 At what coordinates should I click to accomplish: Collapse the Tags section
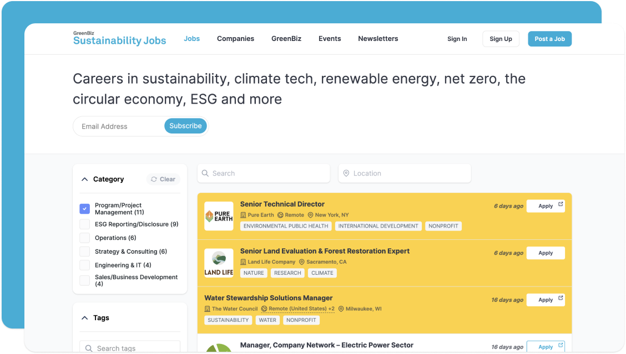(x=84, y=317)
